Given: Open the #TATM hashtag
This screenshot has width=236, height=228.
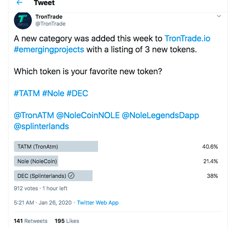Looking at the screenshot, I should tap(27, 93).
